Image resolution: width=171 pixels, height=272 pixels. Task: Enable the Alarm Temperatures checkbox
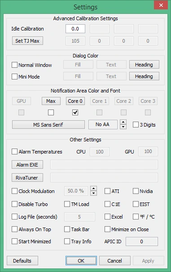coord(14,151)
